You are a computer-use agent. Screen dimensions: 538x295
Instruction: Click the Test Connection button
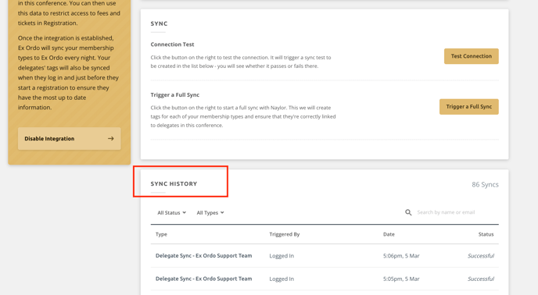pos(471,56)
